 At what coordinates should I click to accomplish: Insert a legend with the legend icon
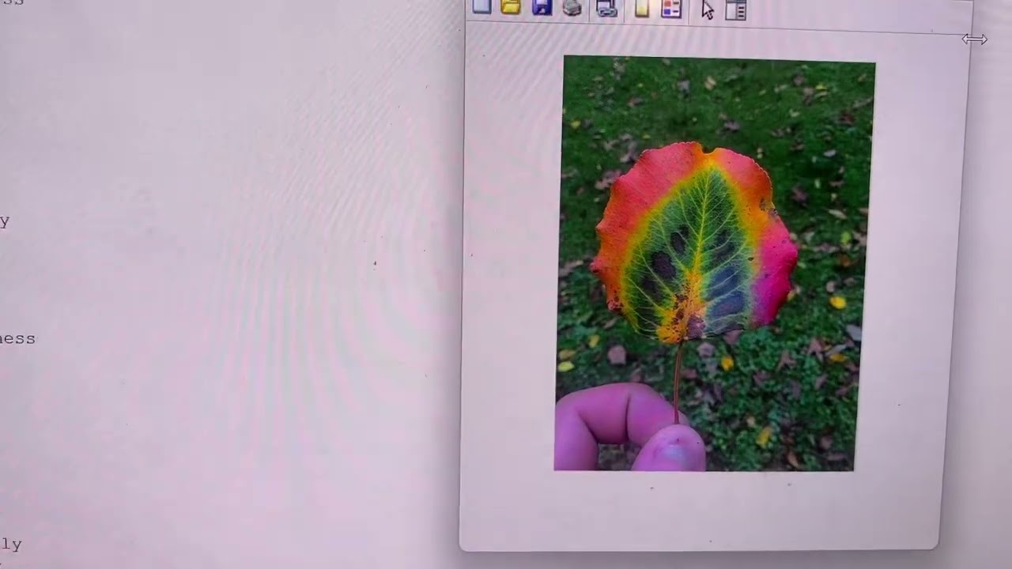pos(671,8)
